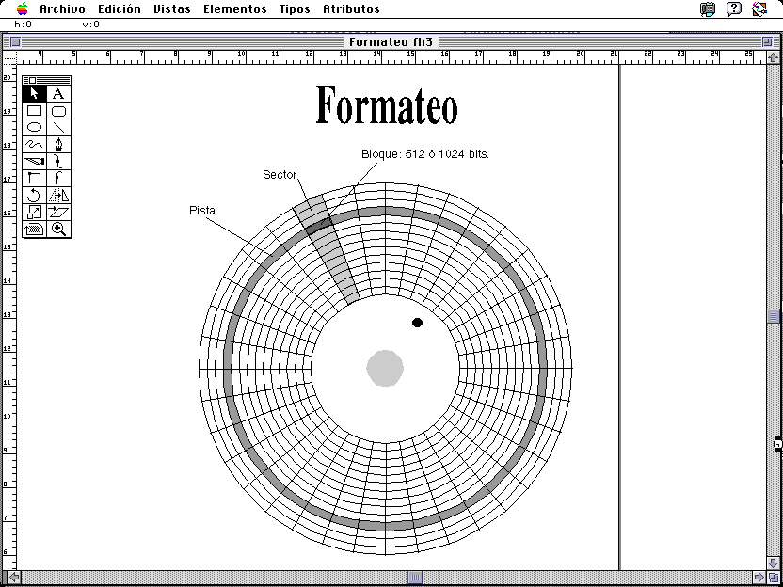Select the Rotate tool
The image size is (783, 587).
[x=35, y=195]
